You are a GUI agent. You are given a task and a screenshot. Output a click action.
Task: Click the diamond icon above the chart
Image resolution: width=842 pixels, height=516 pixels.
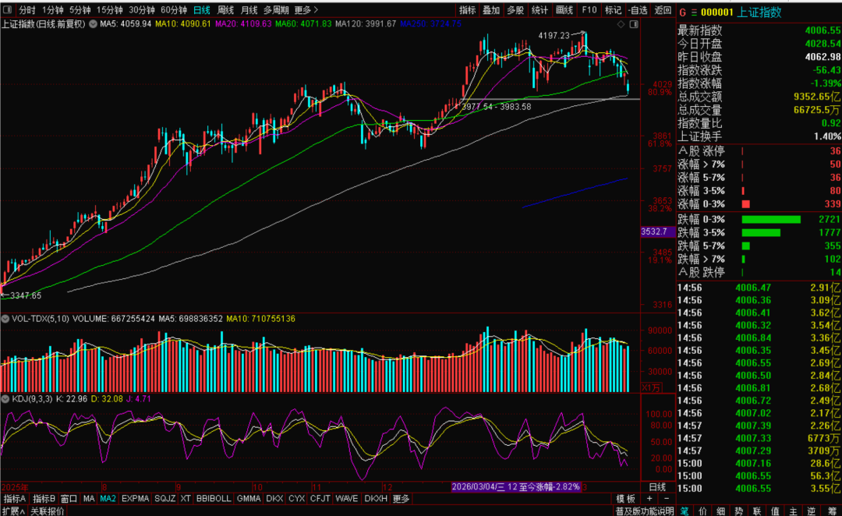coord(620,25)
